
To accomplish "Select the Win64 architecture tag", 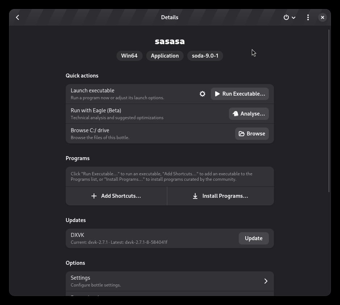I will click(x=129, y=55).
